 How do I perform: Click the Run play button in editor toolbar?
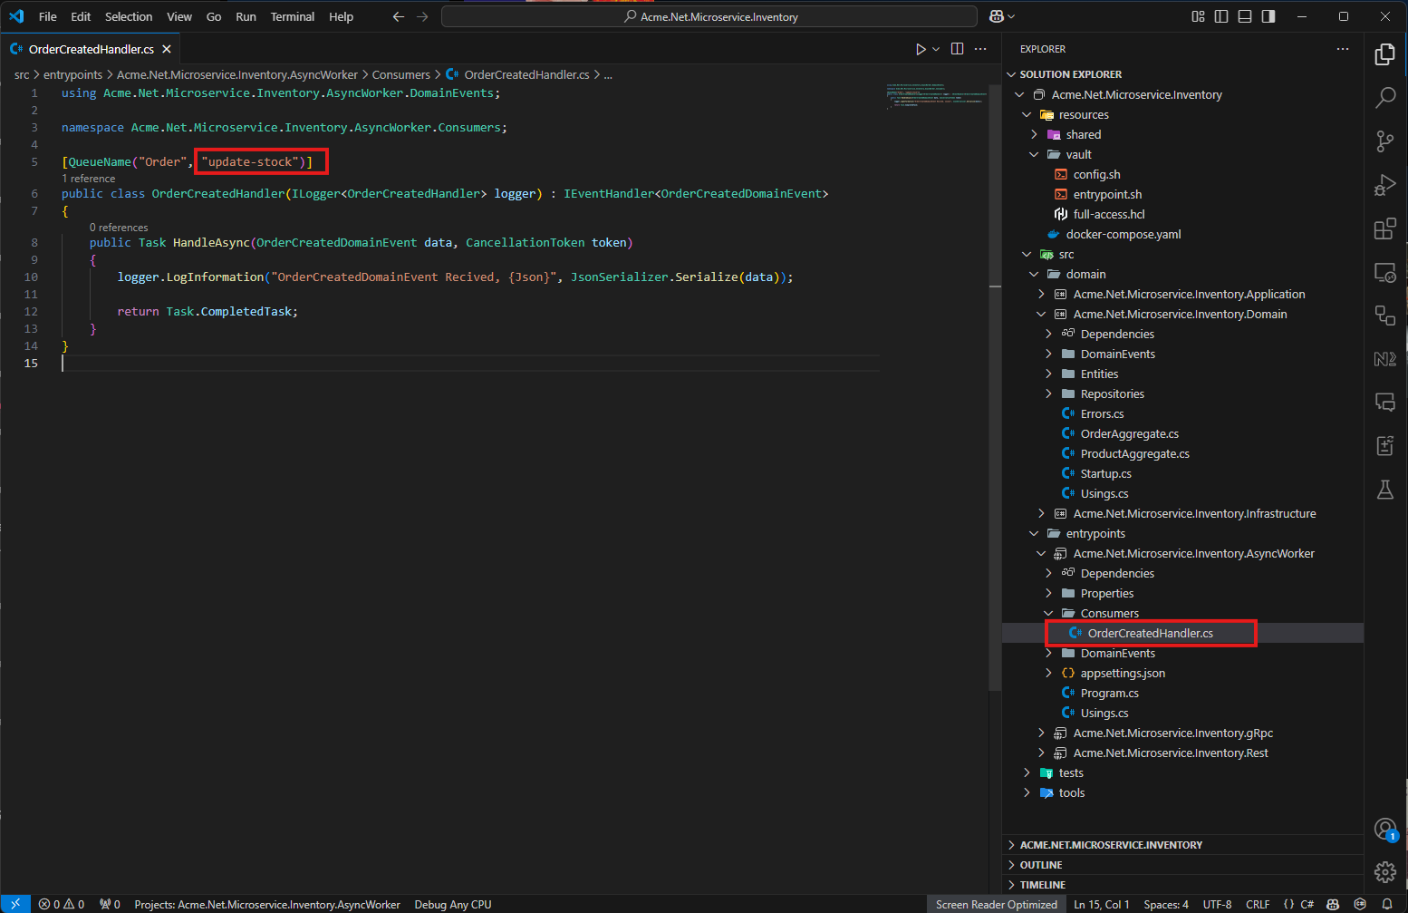coord(921,49)
